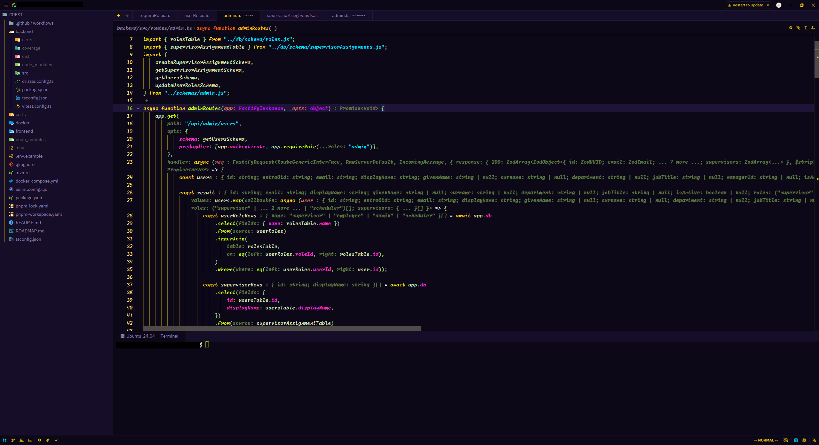Click the code action bolt on line 15
819x445 pixels.
pos(147,100)
